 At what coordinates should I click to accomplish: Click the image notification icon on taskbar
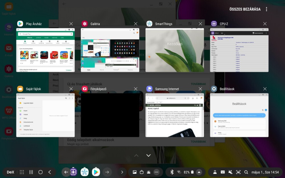pos(135,172)
